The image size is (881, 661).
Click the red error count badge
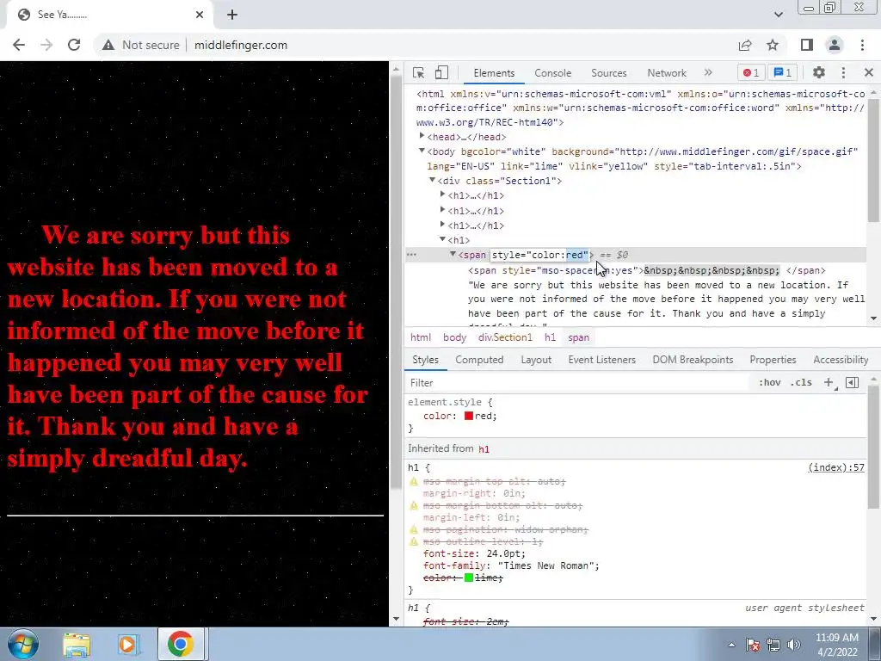(750, 72)
